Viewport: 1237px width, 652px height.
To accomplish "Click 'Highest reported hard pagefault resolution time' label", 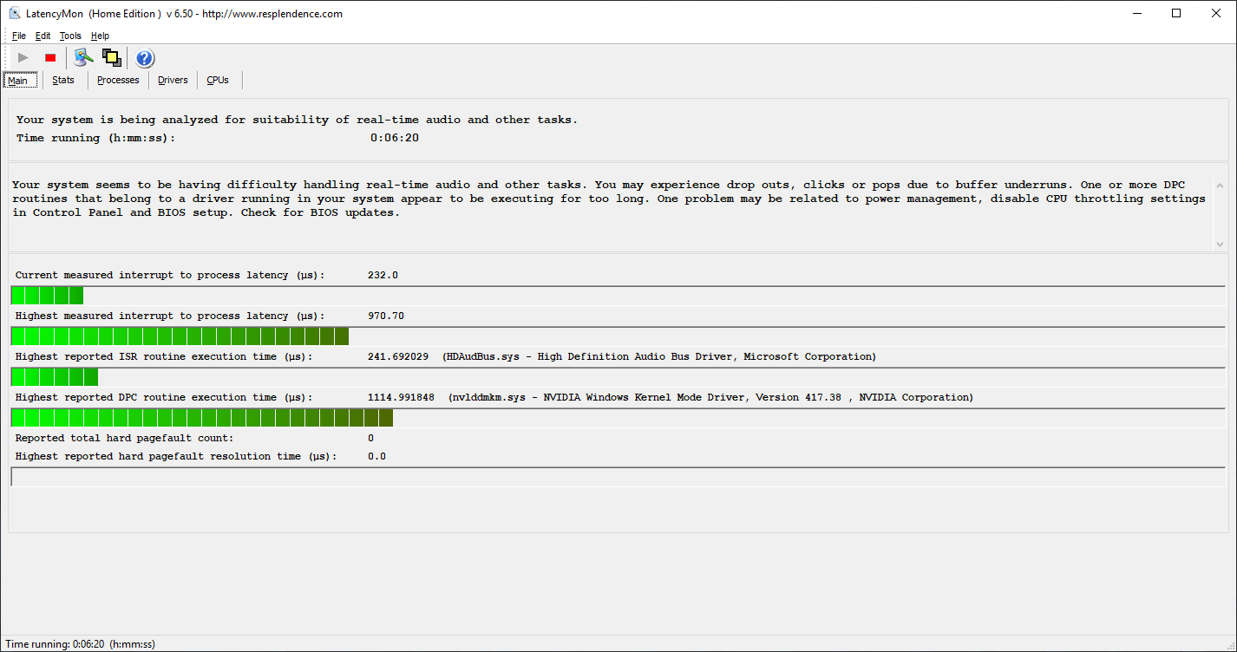I will pos(176,456).
